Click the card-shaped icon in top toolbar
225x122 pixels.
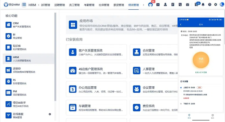[173, 5]
